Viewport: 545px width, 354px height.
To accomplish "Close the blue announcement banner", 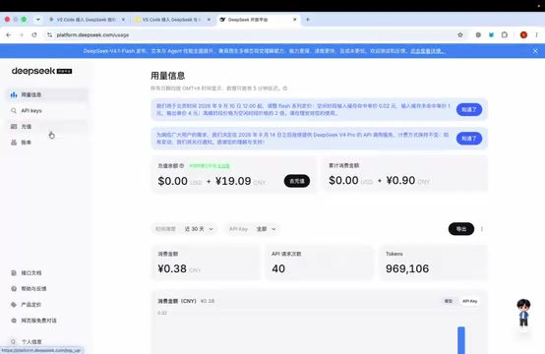I will tap(535, 51).
